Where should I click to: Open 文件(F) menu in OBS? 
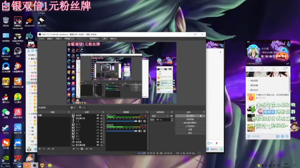(42, 39)
